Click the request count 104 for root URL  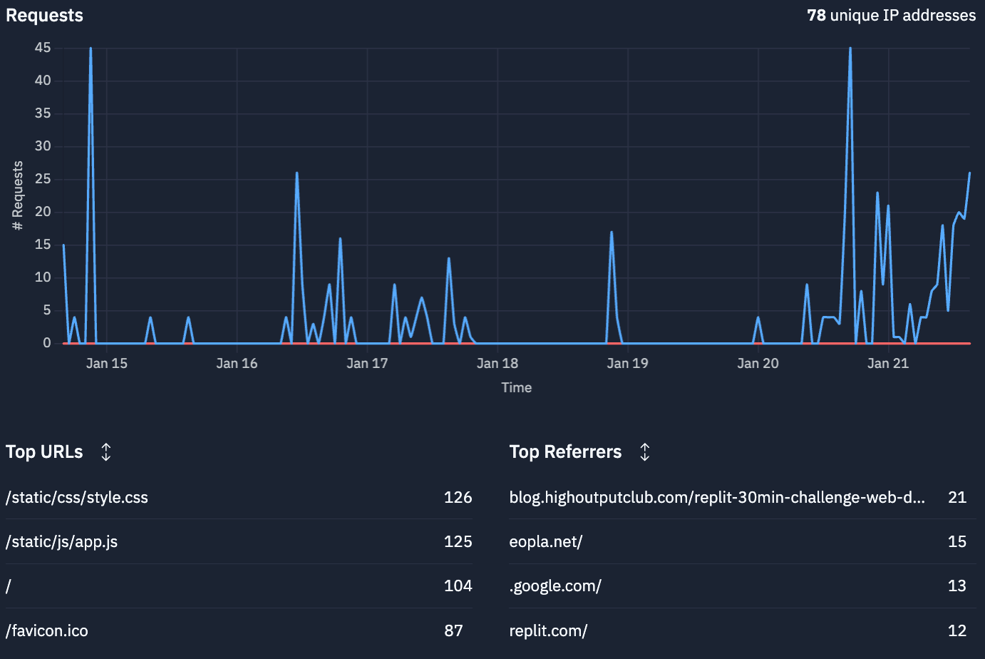coord(458,586)
